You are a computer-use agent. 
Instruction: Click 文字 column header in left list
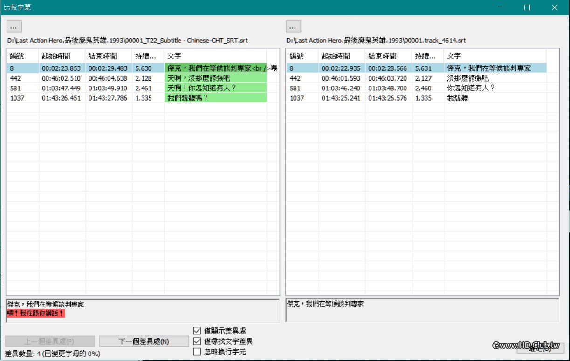click(215, 56)
